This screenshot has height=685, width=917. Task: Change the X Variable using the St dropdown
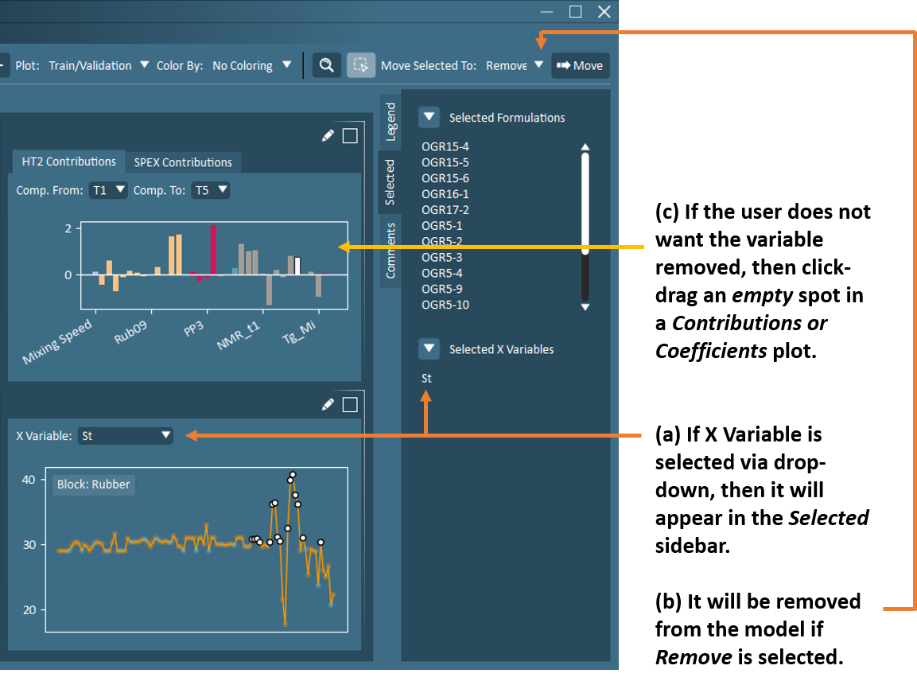(x=125, y=435)
